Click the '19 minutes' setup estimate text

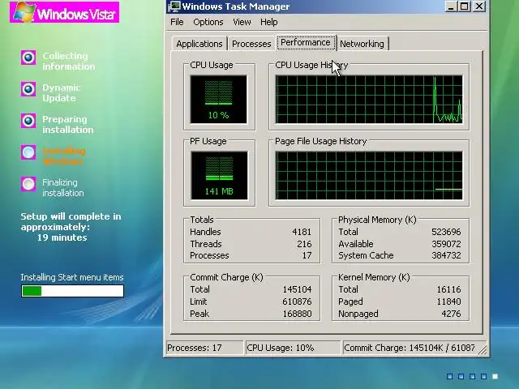coord(62,237)
